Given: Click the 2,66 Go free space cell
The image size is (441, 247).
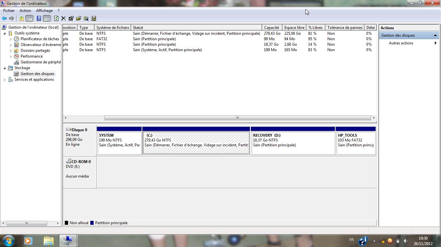Looking at the screenshot, I should tap(291, 44).
